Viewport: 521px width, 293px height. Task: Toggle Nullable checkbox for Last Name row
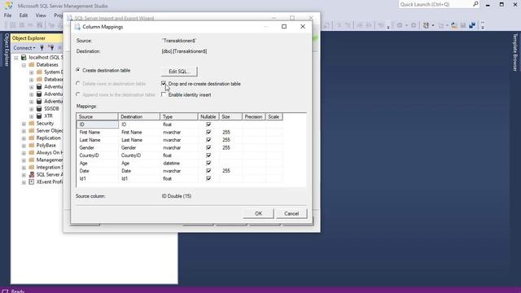pos(208,140)
